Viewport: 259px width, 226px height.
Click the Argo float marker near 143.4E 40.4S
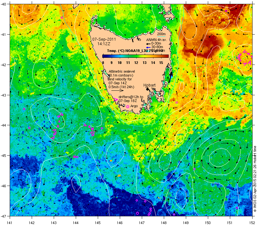click(62, 17)
